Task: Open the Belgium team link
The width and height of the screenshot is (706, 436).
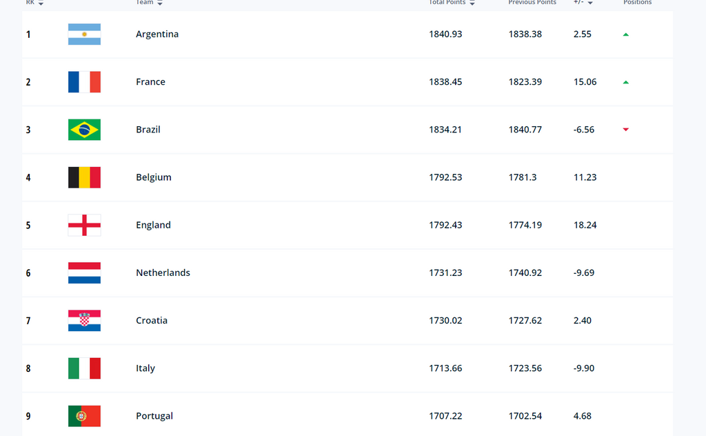Action: (x=154, y=177)
